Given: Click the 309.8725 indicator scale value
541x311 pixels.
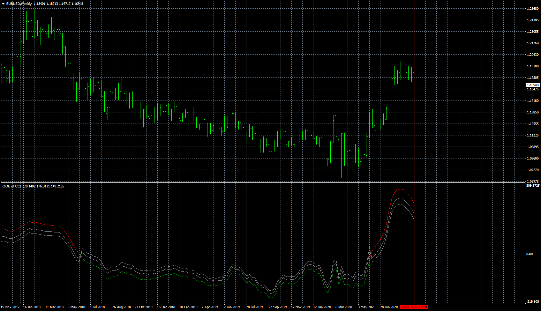Looking at the screenshot, I should pyautogui.click(x=533, y=186).
